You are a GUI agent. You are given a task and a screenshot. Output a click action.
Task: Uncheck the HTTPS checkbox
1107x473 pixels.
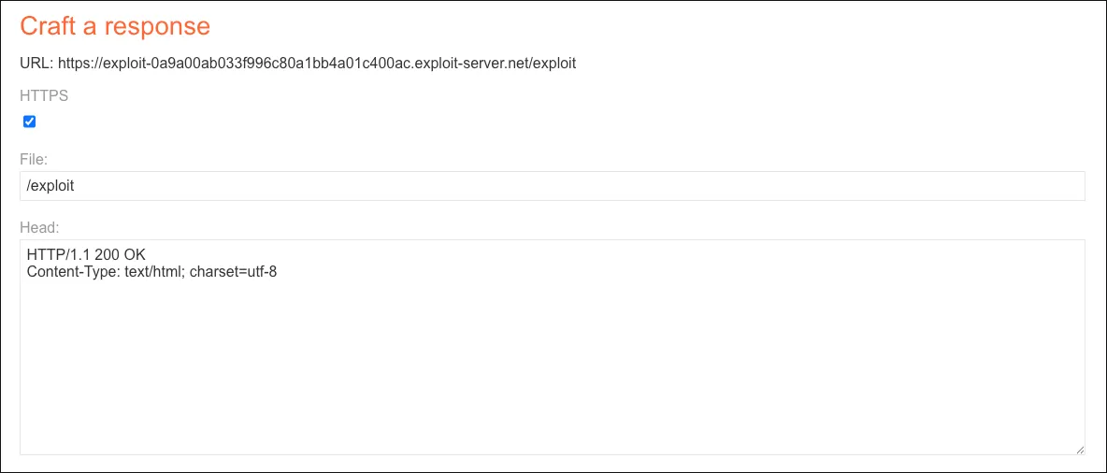29,122
